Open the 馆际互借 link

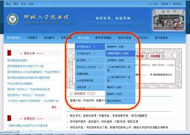coord(133,122)
